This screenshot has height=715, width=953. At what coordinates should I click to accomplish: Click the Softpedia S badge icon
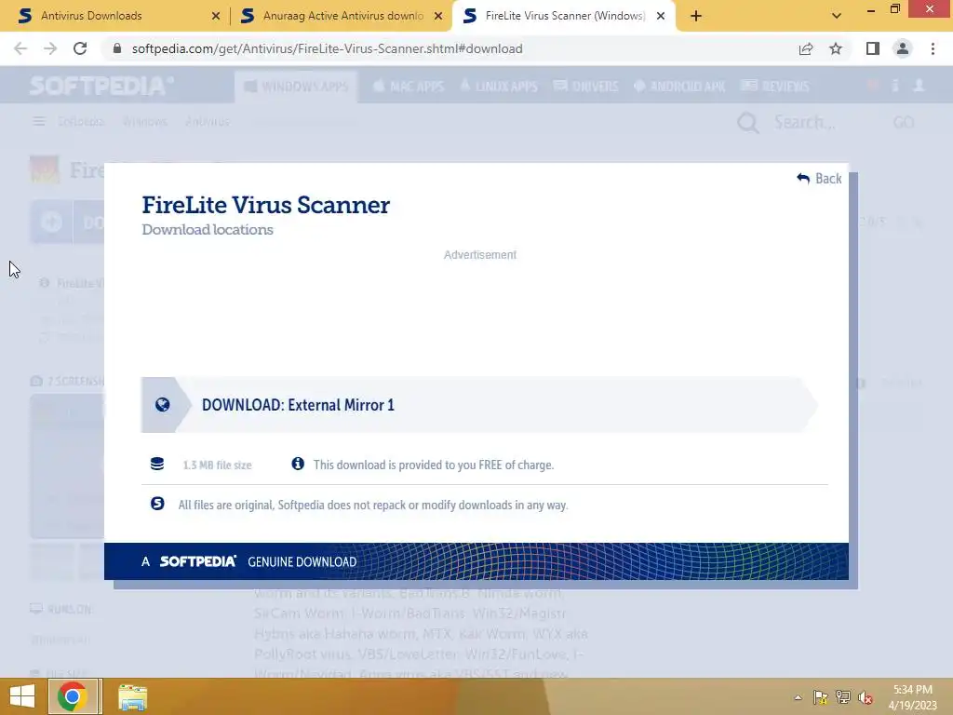157,504
